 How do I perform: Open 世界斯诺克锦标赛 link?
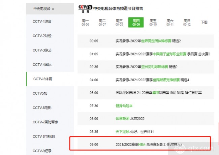[x=166, y=80]
